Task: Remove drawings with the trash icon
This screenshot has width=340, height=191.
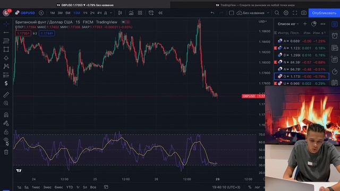Action: pos(6,152)
